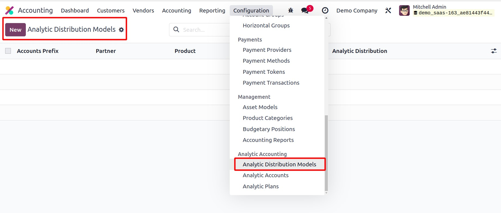Click the wrench and screwdriver tools icon

388,11
